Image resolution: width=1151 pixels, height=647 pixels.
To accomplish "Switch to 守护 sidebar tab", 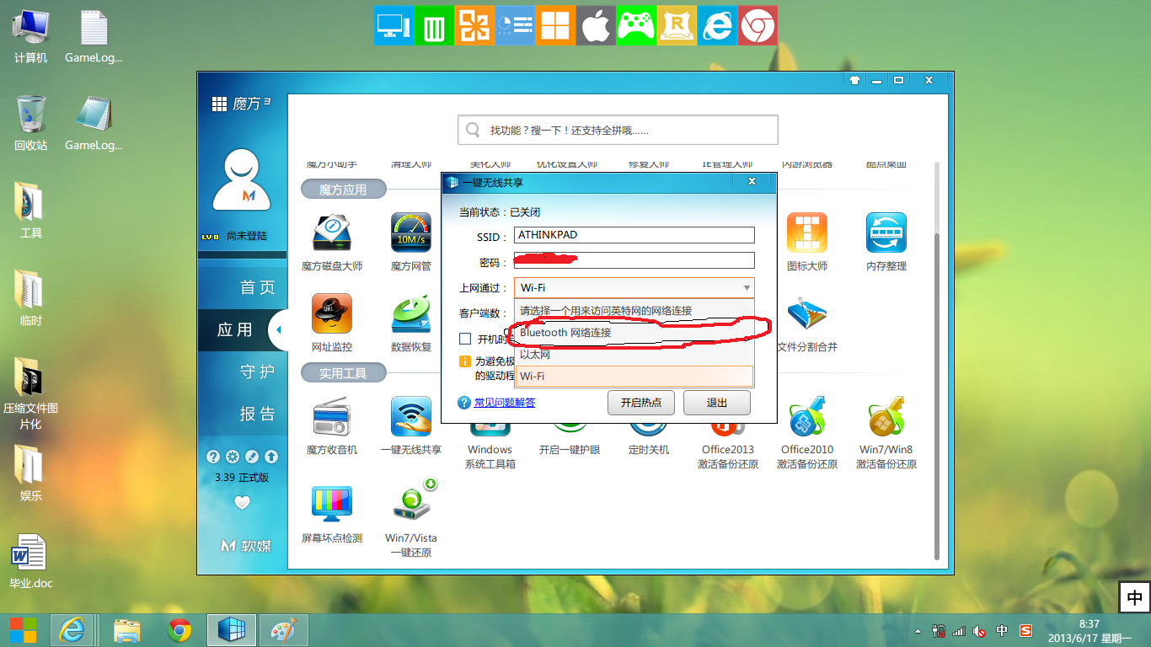I will 242,372.
